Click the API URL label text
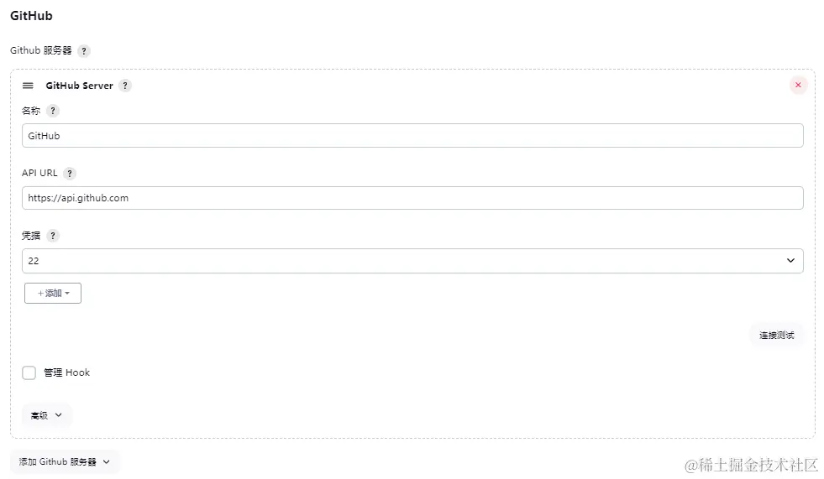Image resolution: width=824 pixels, height=479 pixels. pyautogui.click(x=39, y=174)
